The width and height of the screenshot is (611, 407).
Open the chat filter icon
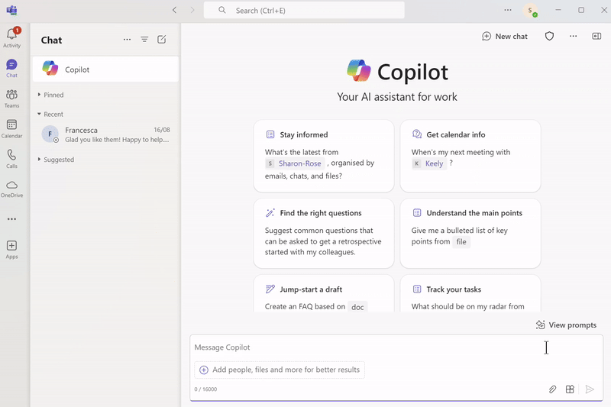(x=144, y=40)
